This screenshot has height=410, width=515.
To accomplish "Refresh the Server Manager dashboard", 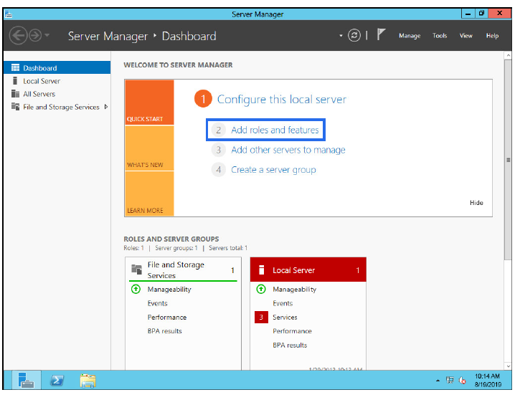I will pos(354,35).
